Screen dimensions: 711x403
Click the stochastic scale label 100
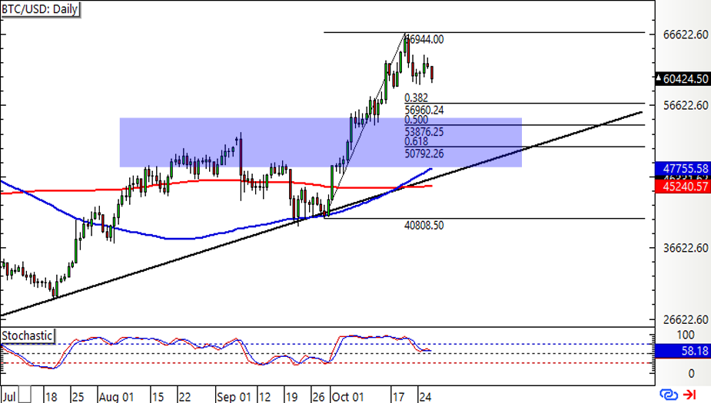(x=685, y=335)
